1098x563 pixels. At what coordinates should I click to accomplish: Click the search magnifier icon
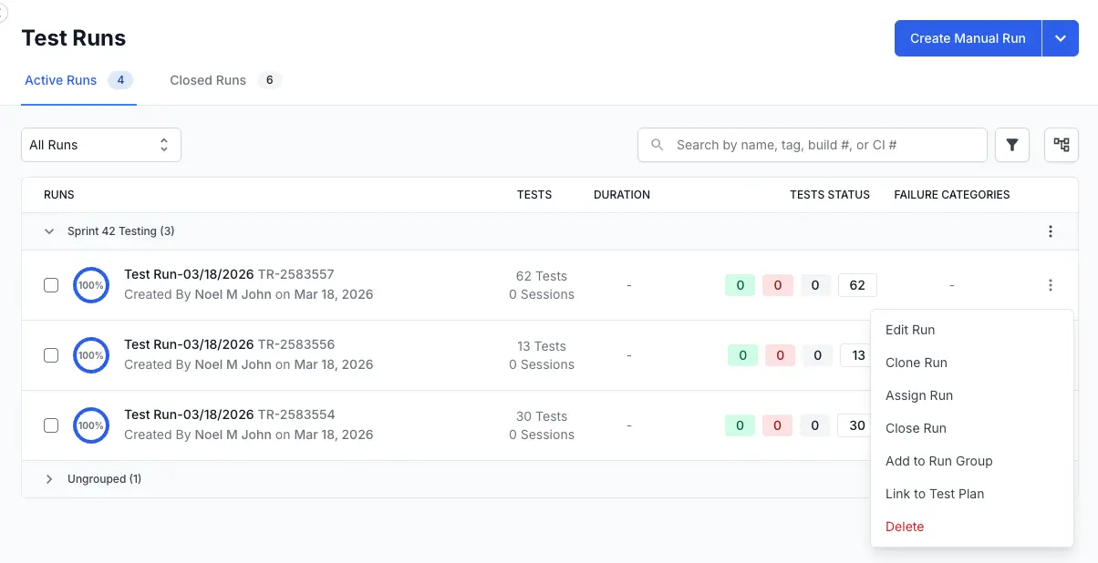click(x=657, y=145)
